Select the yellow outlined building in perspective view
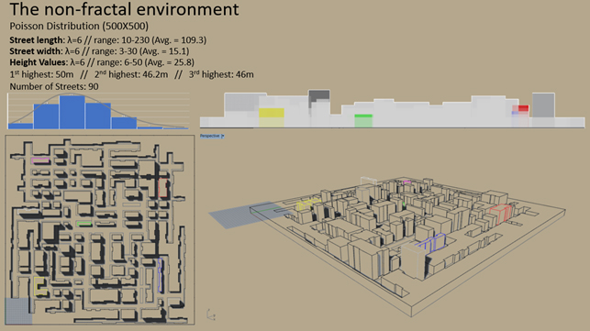 coord(306,205)
